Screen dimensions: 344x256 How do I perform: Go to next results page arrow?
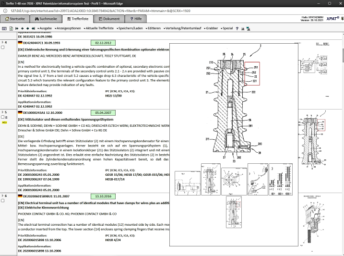click(x=28, y=28)
